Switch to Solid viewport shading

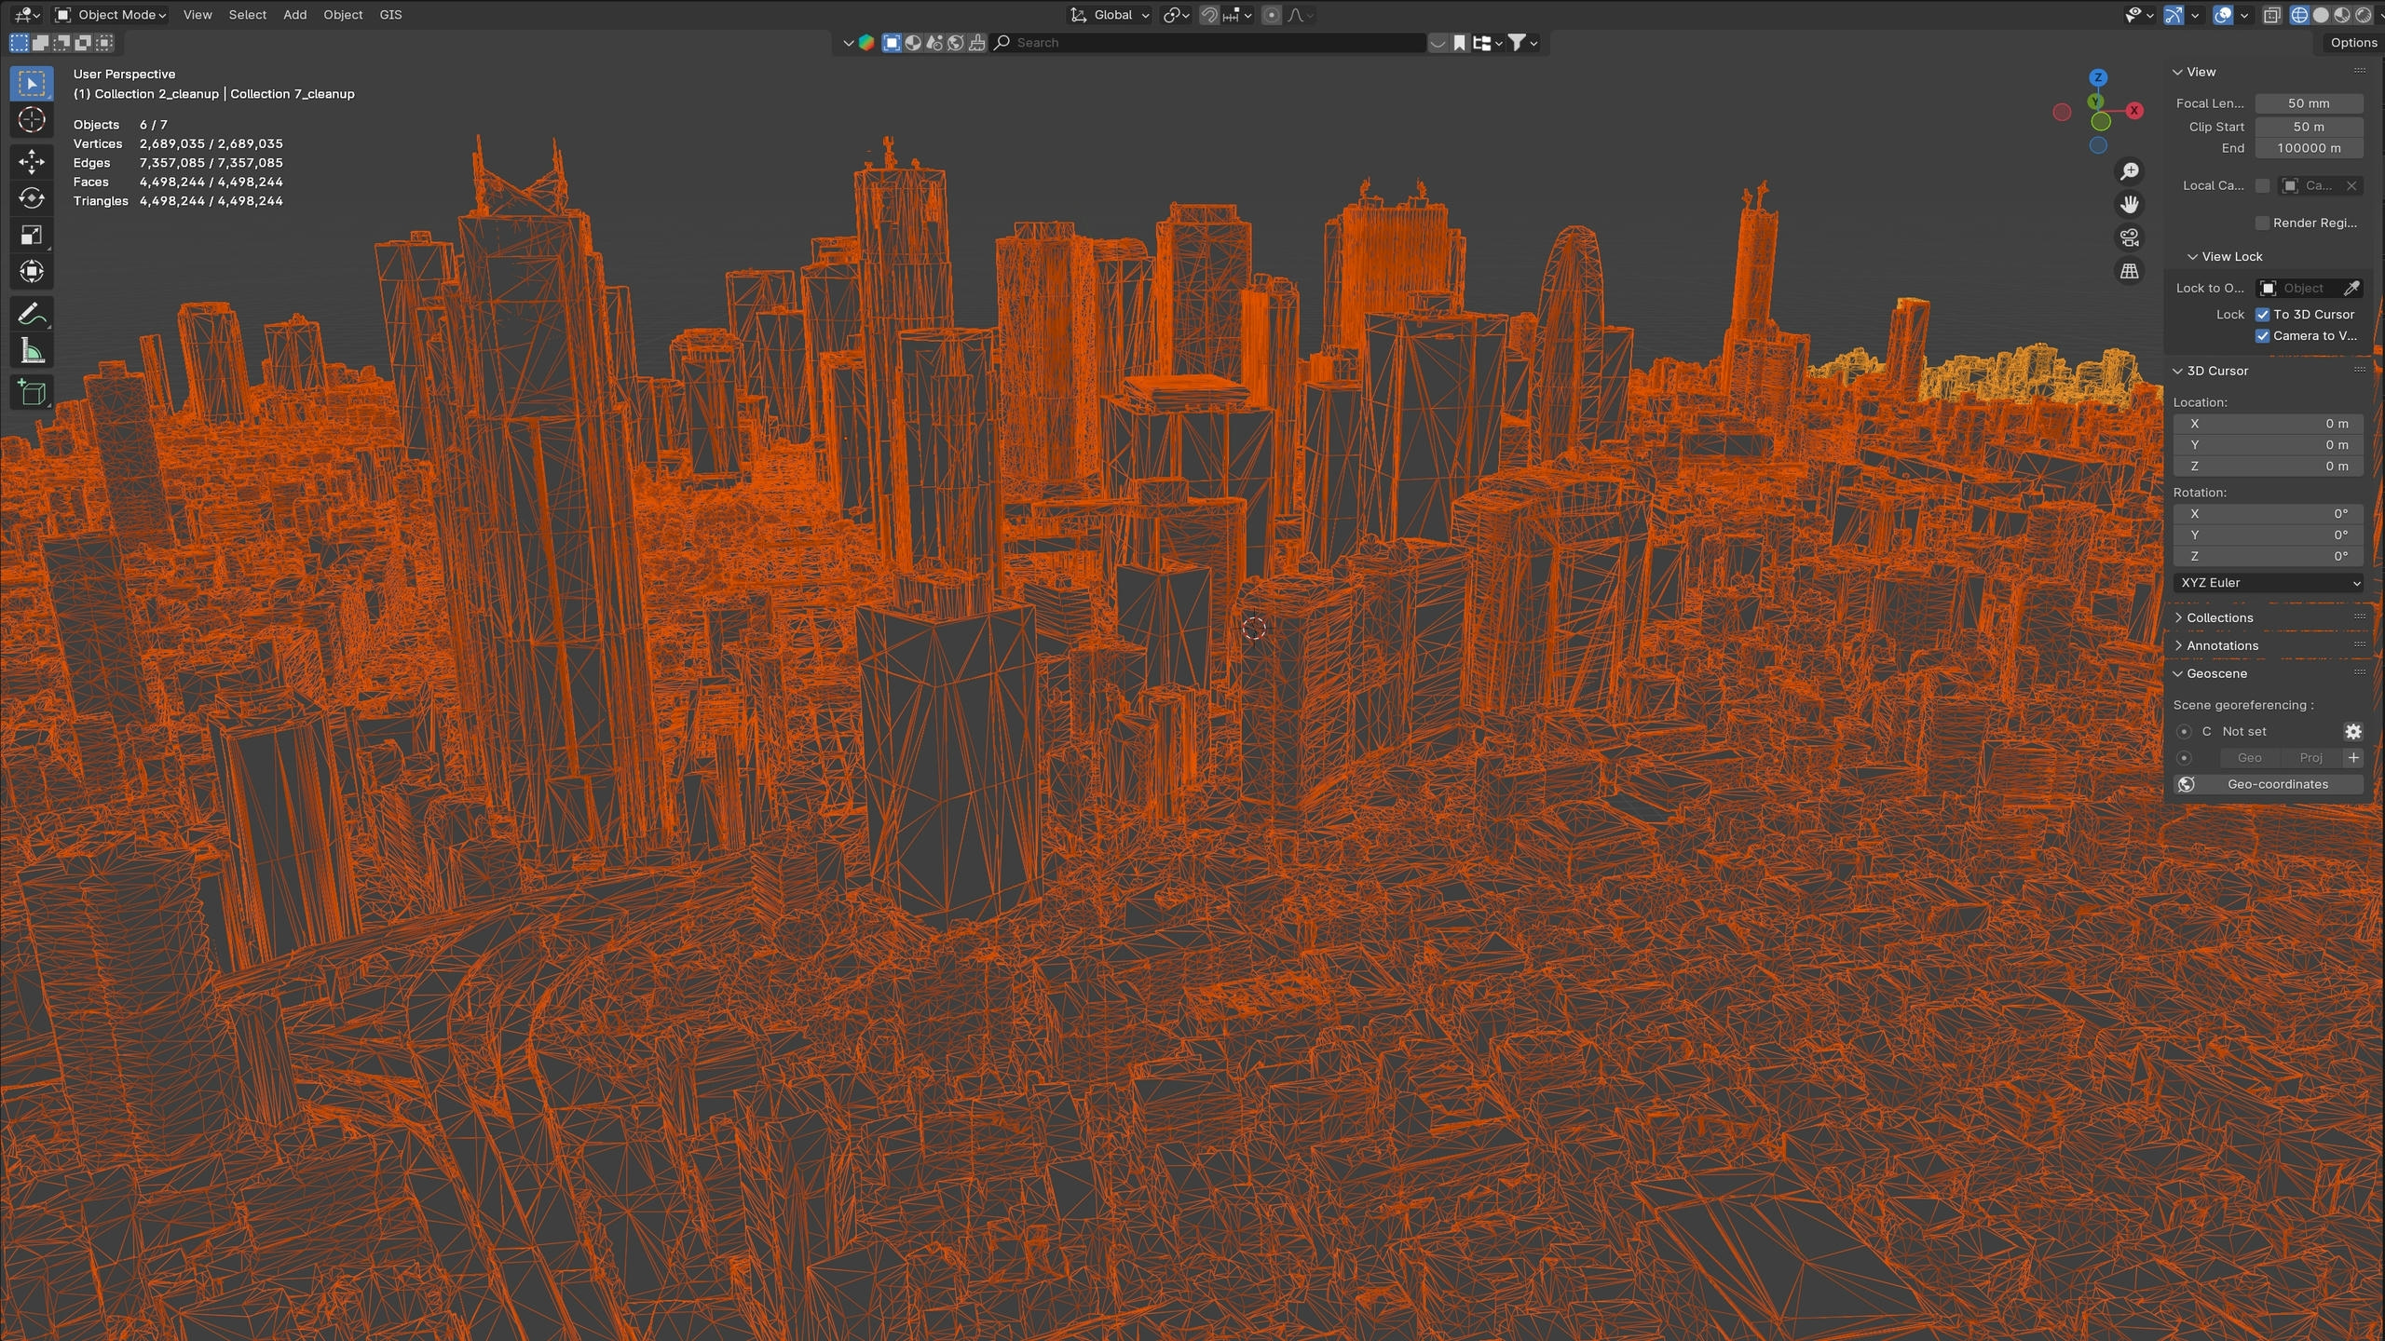click(x=2321, y=15)
